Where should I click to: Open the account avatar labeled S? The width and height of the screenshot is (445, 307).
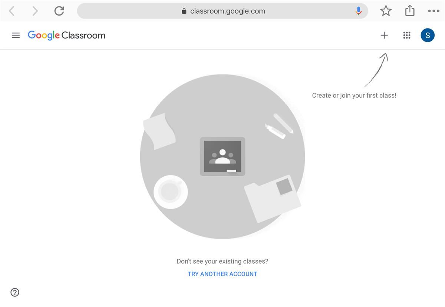click(428, 35)
